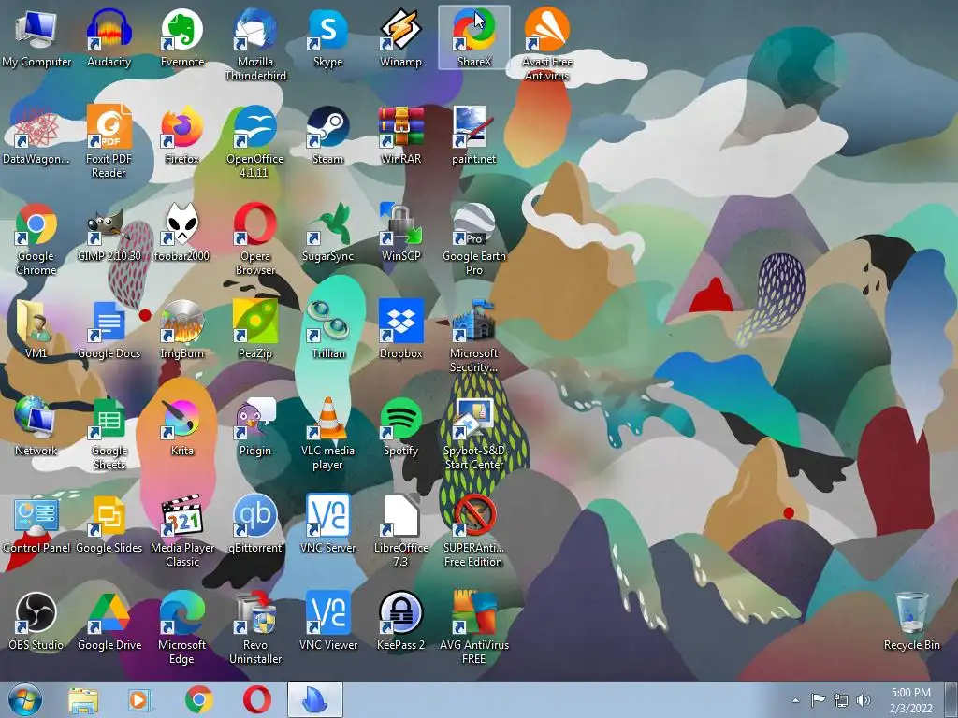Select the Firefox desktop shortcut
The height and width of the screenshot is (718, 958).
(x=182, y=135)
